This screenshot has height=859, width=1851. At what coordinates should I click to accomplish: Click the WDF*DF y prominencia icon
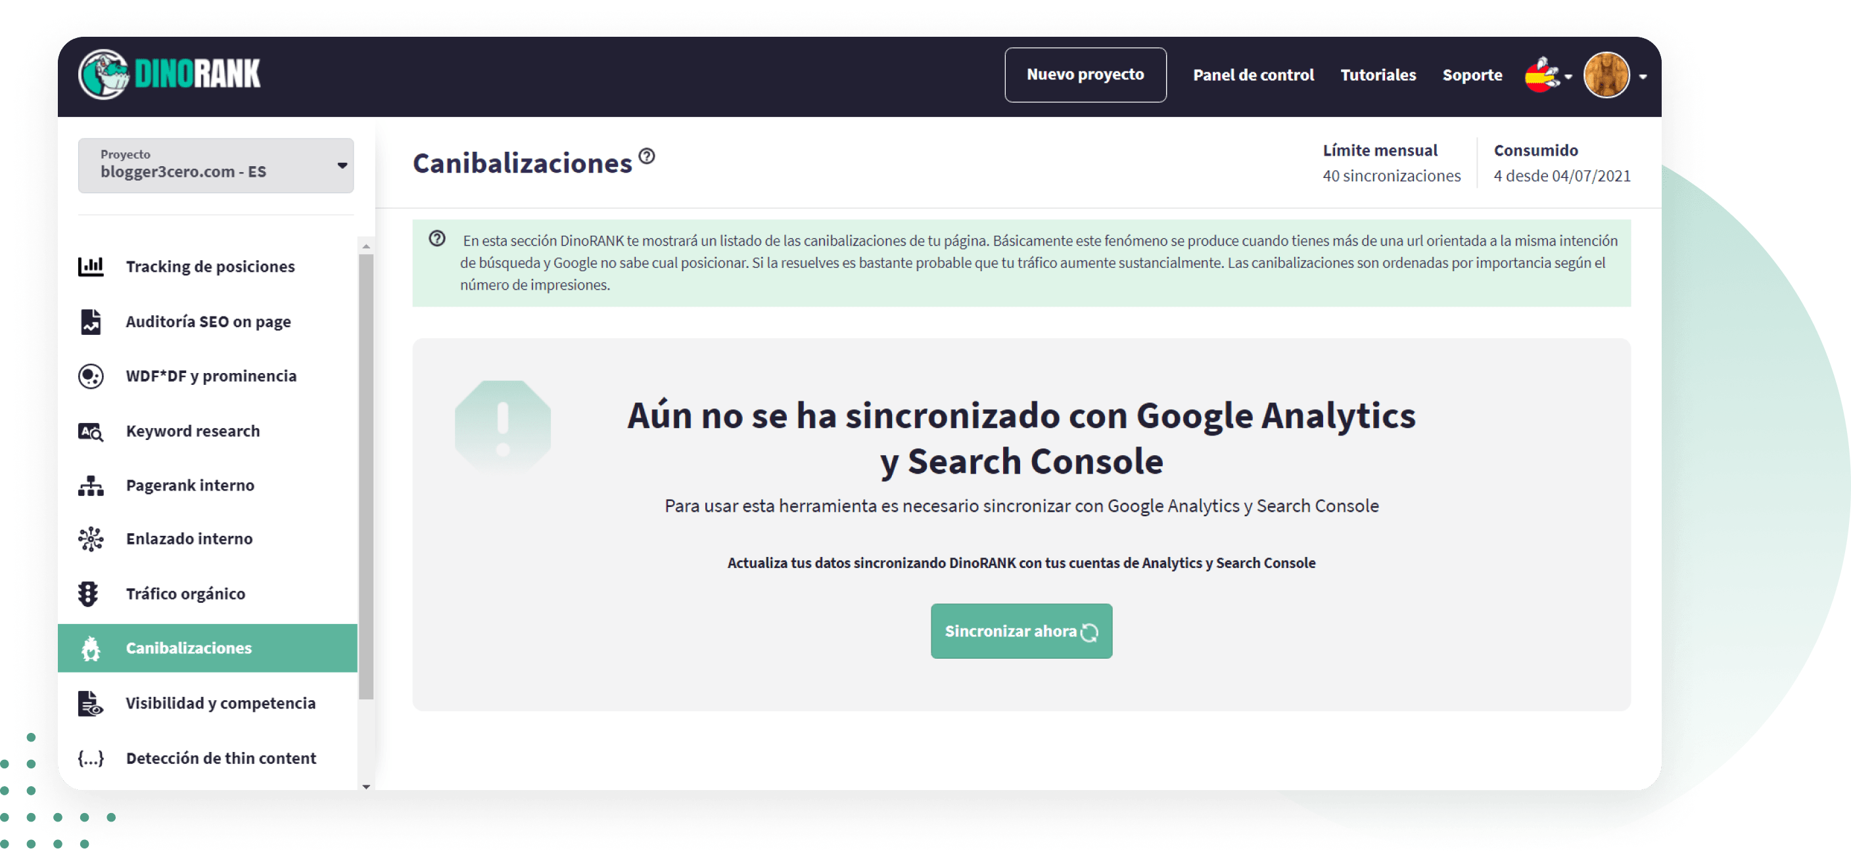coord(91,376)
